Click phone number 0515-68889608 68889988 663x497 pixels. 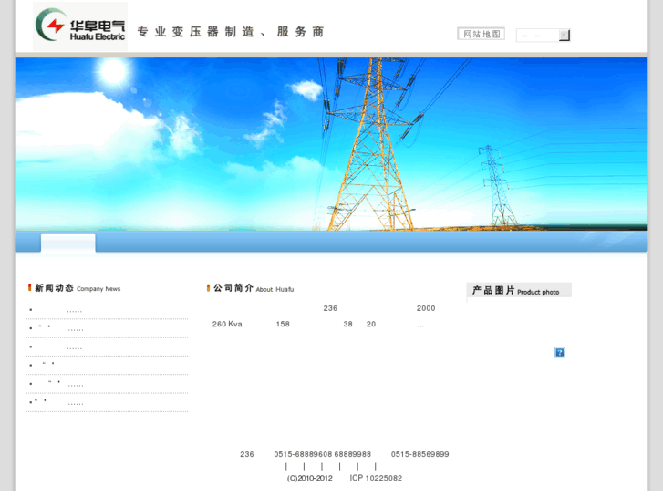[x=322, y=454]
